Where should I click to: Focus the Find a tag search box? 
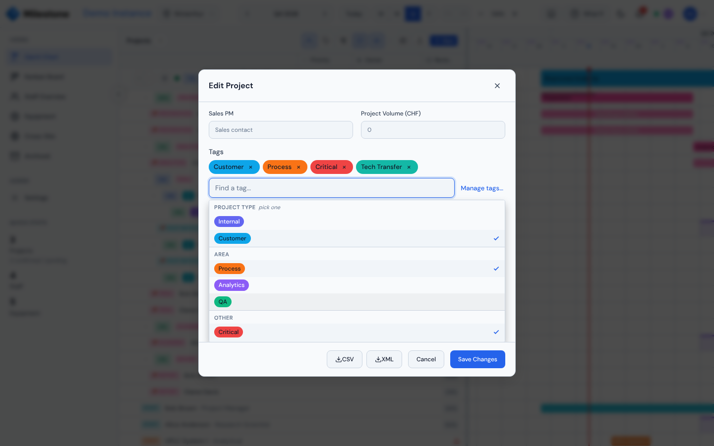point(332,188)
